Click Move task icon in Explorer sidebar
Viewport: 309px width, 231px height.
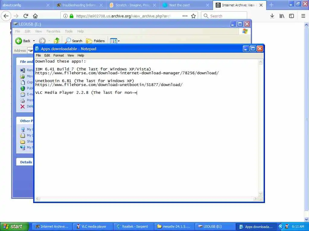point(23,76)
